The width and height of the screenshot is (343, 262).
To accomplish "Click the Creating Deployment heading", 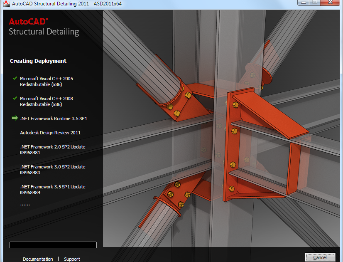I will 38,61.
